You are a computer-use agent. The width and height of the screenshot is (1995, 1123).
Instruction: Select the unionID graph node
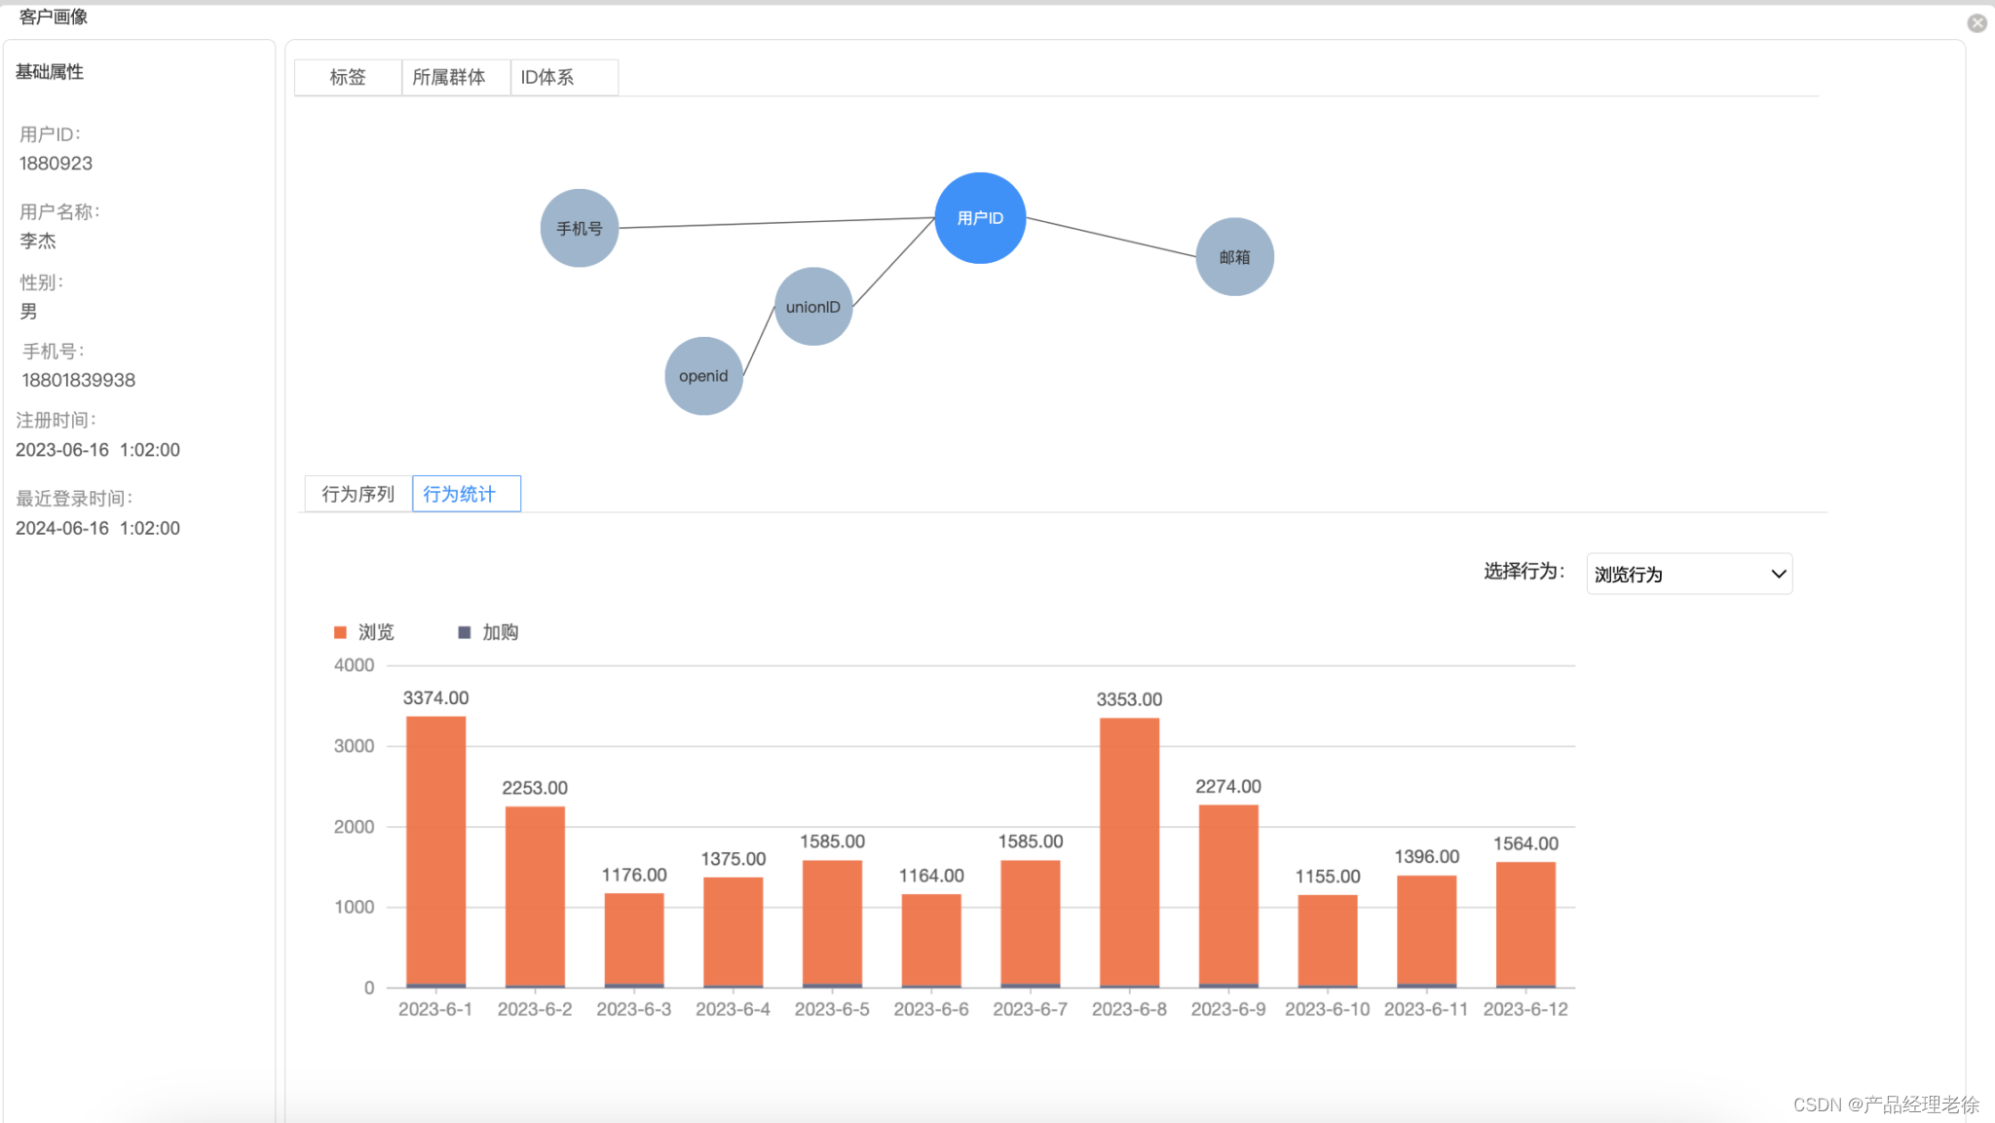point(813,307)
